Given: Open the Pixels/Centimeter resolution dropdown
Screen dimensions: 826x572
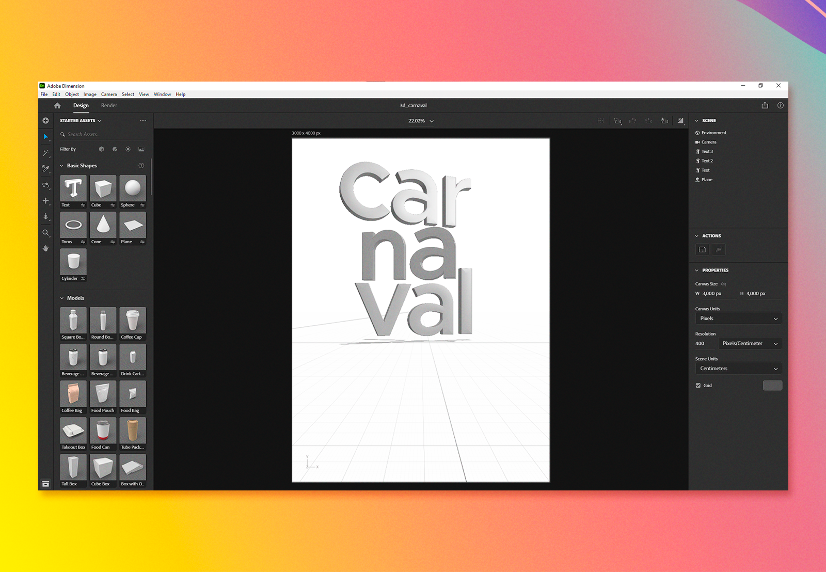Looking at the screenshot, I should [x=750, y=344].
